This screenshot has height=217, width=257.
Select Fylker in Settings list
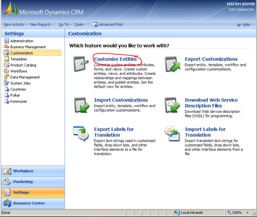(x=15, y=95)
